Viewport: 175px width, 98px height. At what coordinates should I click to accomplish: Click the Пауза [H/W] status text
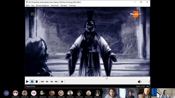coord(30,86)
